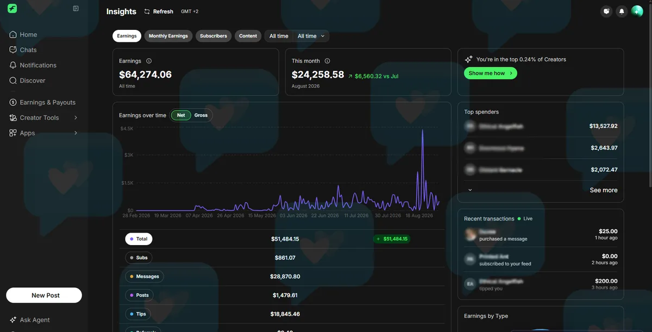
Task: Click the $64,274.06 all time earnings value
Action: [145, 74]
